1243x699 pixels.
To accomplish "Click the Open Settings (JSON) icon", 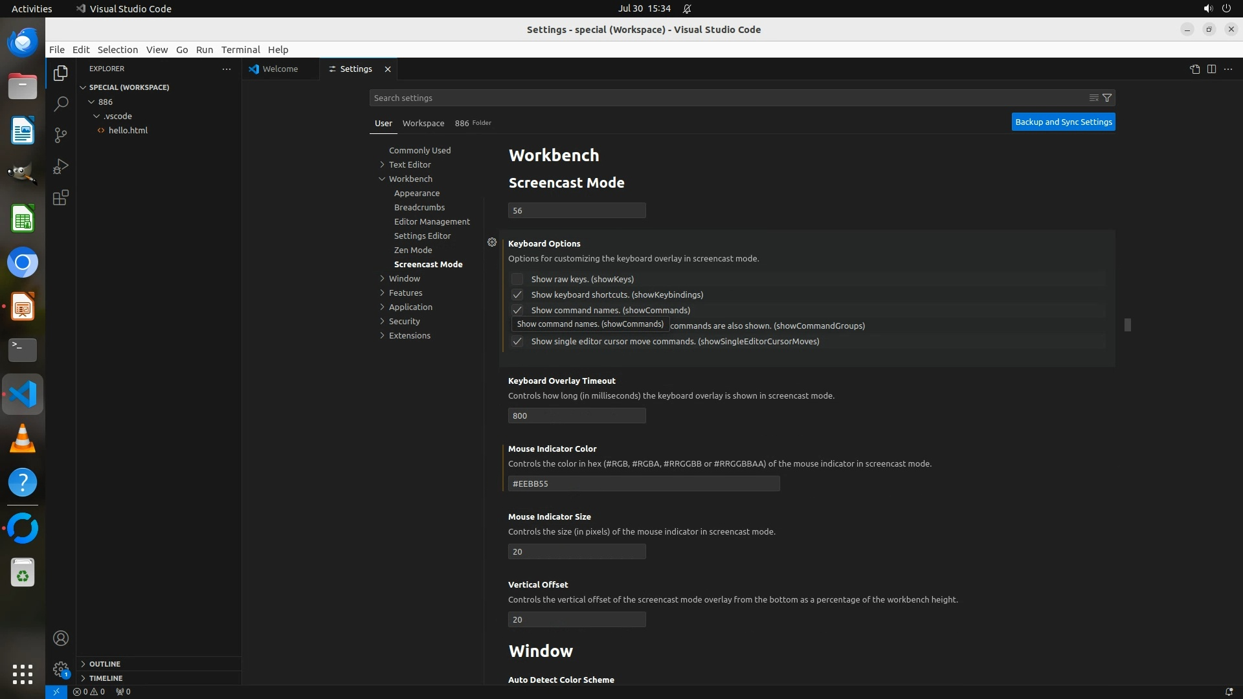I will coord(1194,69).
